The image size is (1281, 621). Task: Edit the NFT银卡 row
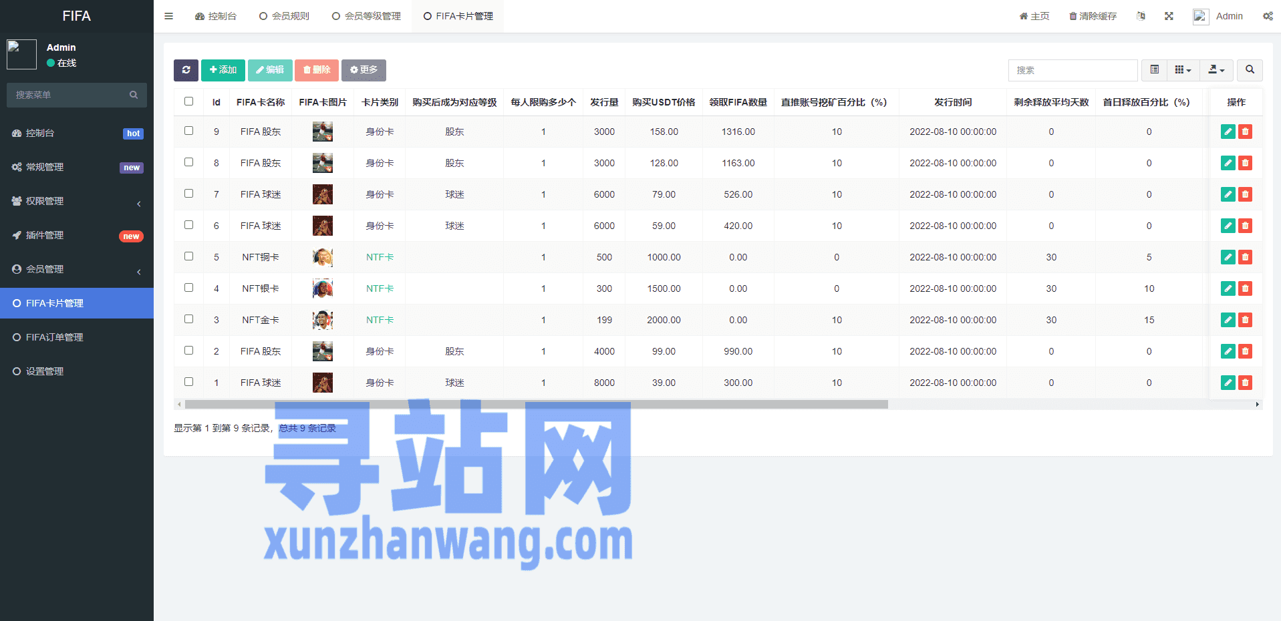pos(1228,288)
